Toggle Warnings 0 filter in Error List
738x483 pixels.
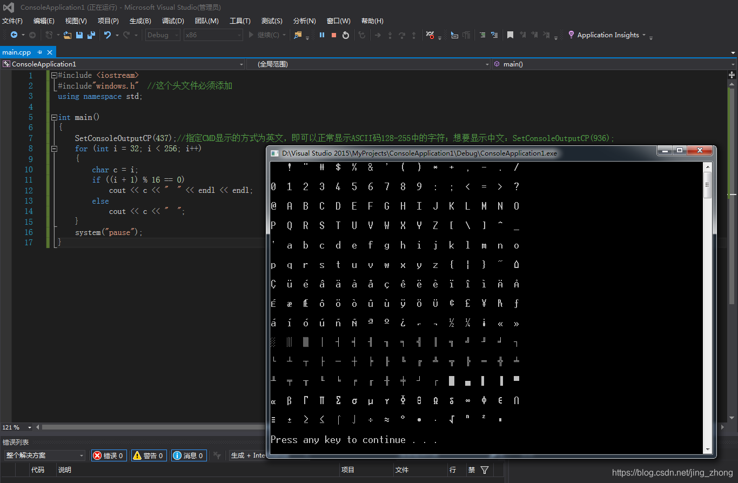point(149,455)
